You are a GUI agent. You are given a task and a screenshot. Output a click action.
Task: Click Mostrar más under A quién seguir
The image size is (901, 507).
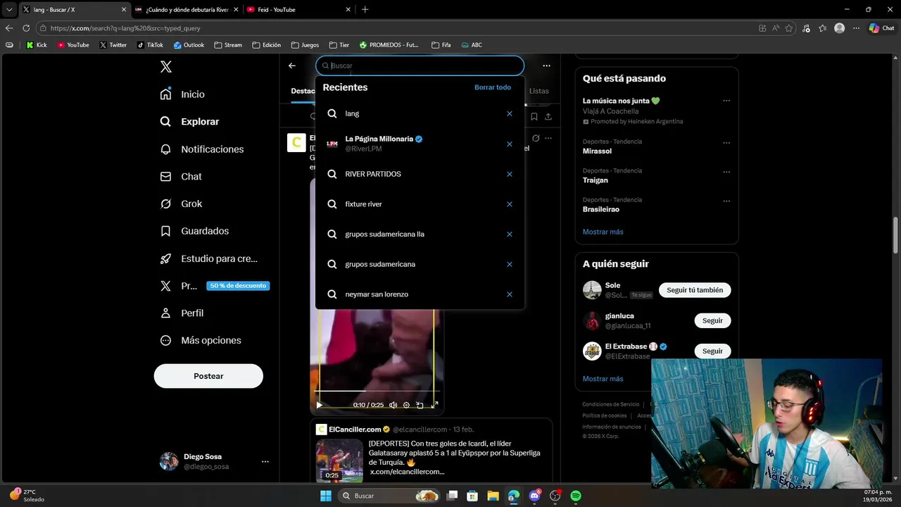(x=603, y=379)
